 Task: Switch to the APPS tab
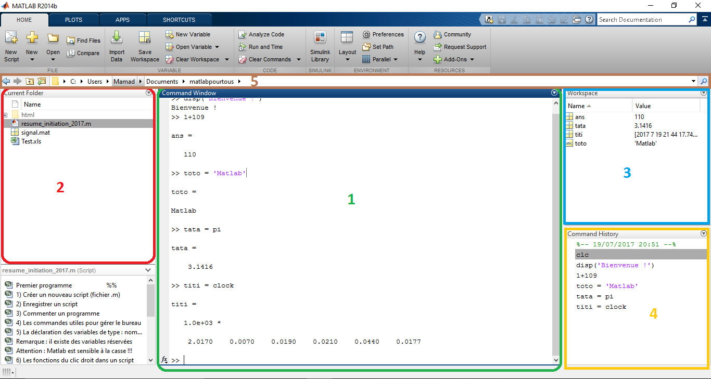point(123,20)
